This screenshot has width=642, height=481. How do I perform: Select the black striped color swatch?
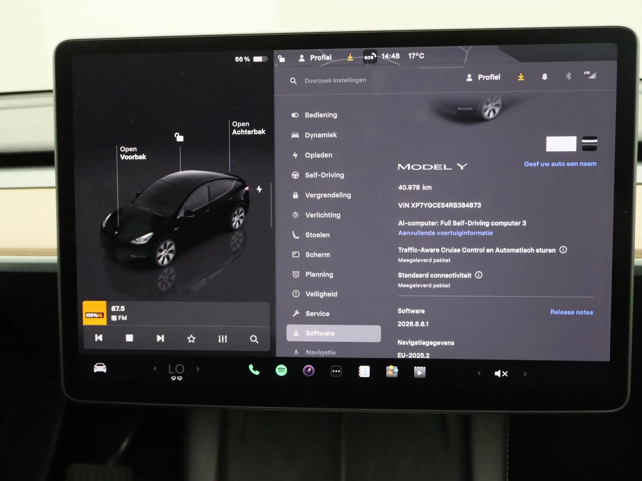[590, 144]
